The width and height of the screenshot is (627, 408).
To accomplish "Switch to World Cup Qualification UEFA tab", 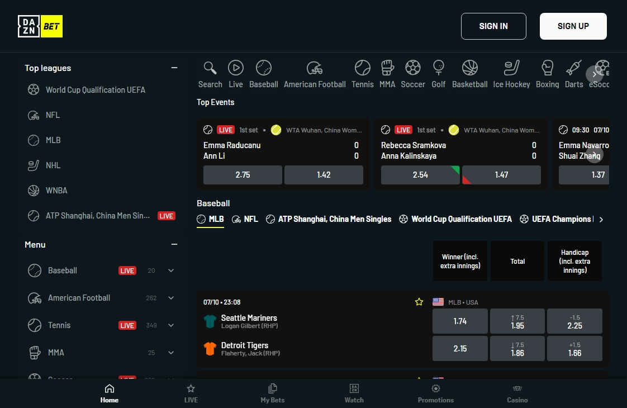I will (455, 219).
